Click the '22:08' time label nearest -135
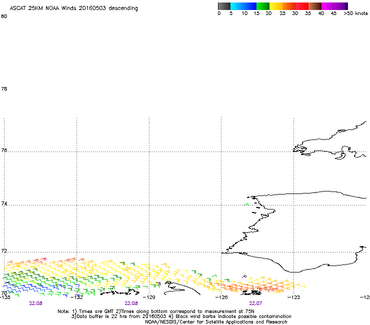Image resolution: width=370 pixels, height=325 pixels. point(35,303)
